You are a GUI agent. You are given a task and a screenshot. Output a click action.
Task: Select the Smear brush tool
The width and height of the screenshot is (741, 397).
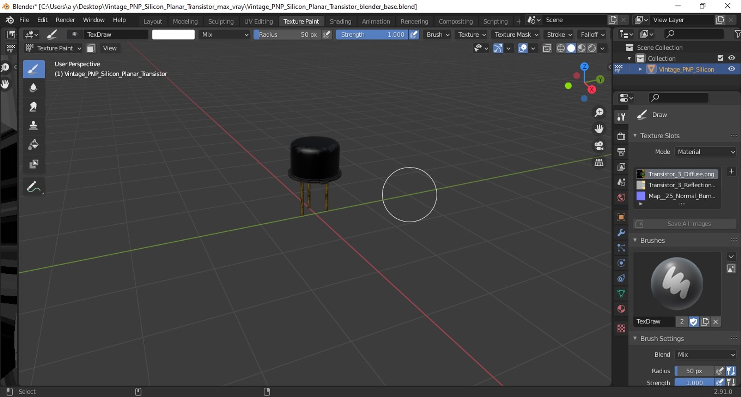coord(34,107)
